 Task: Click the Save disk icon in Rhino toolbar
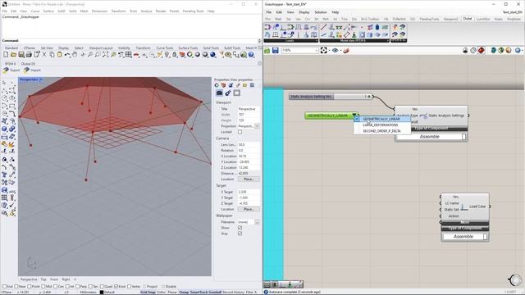(x=21, y=55)
